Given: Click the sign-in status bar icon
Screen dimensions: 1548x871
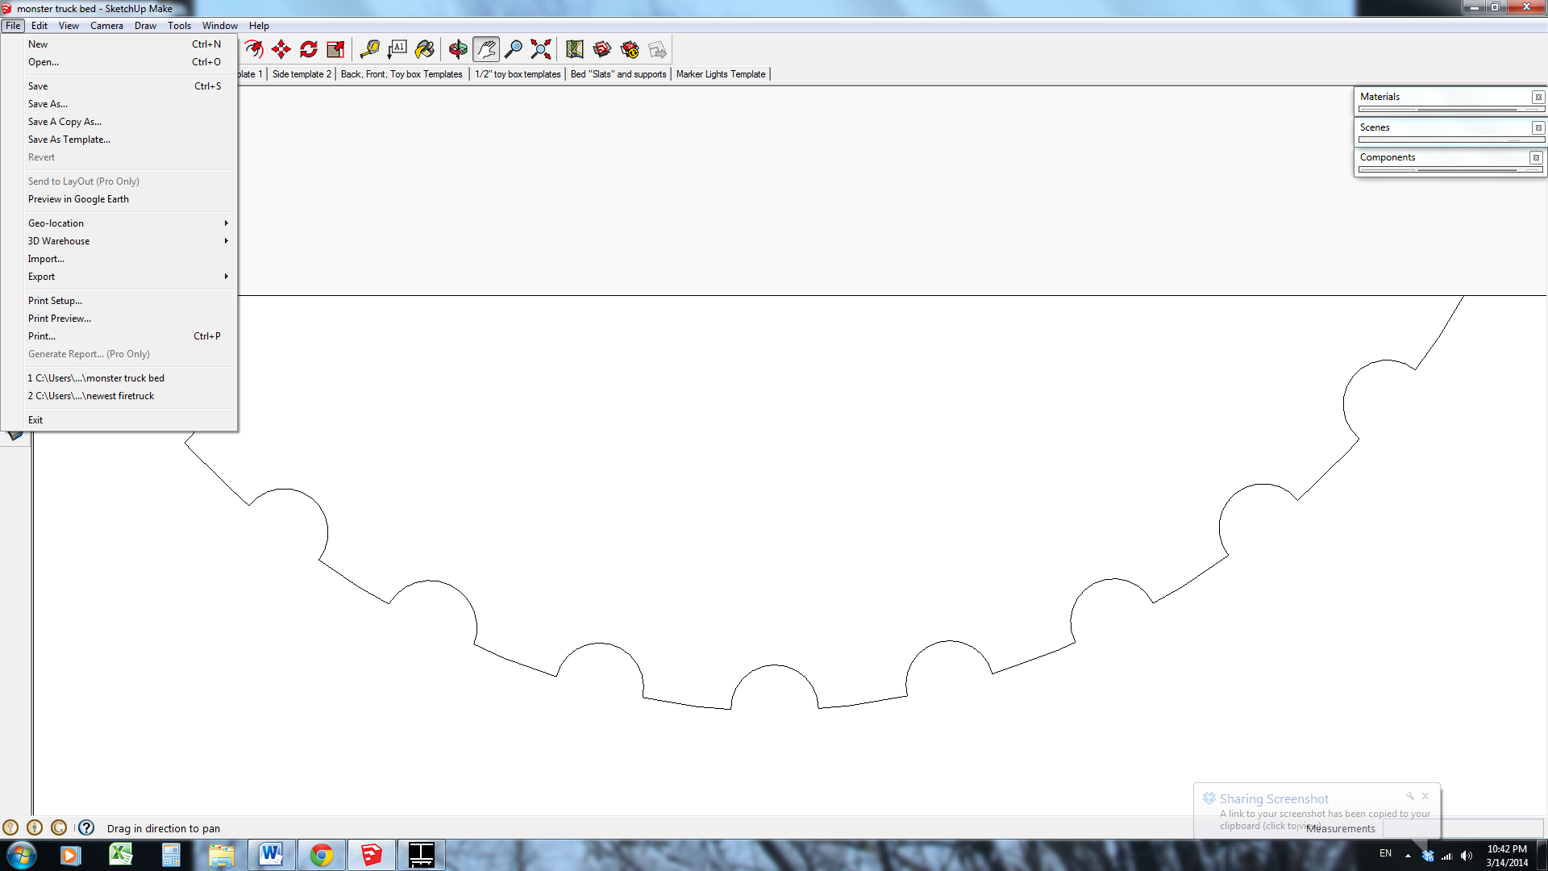Looking at the screenshot, I should pos(59,827).
